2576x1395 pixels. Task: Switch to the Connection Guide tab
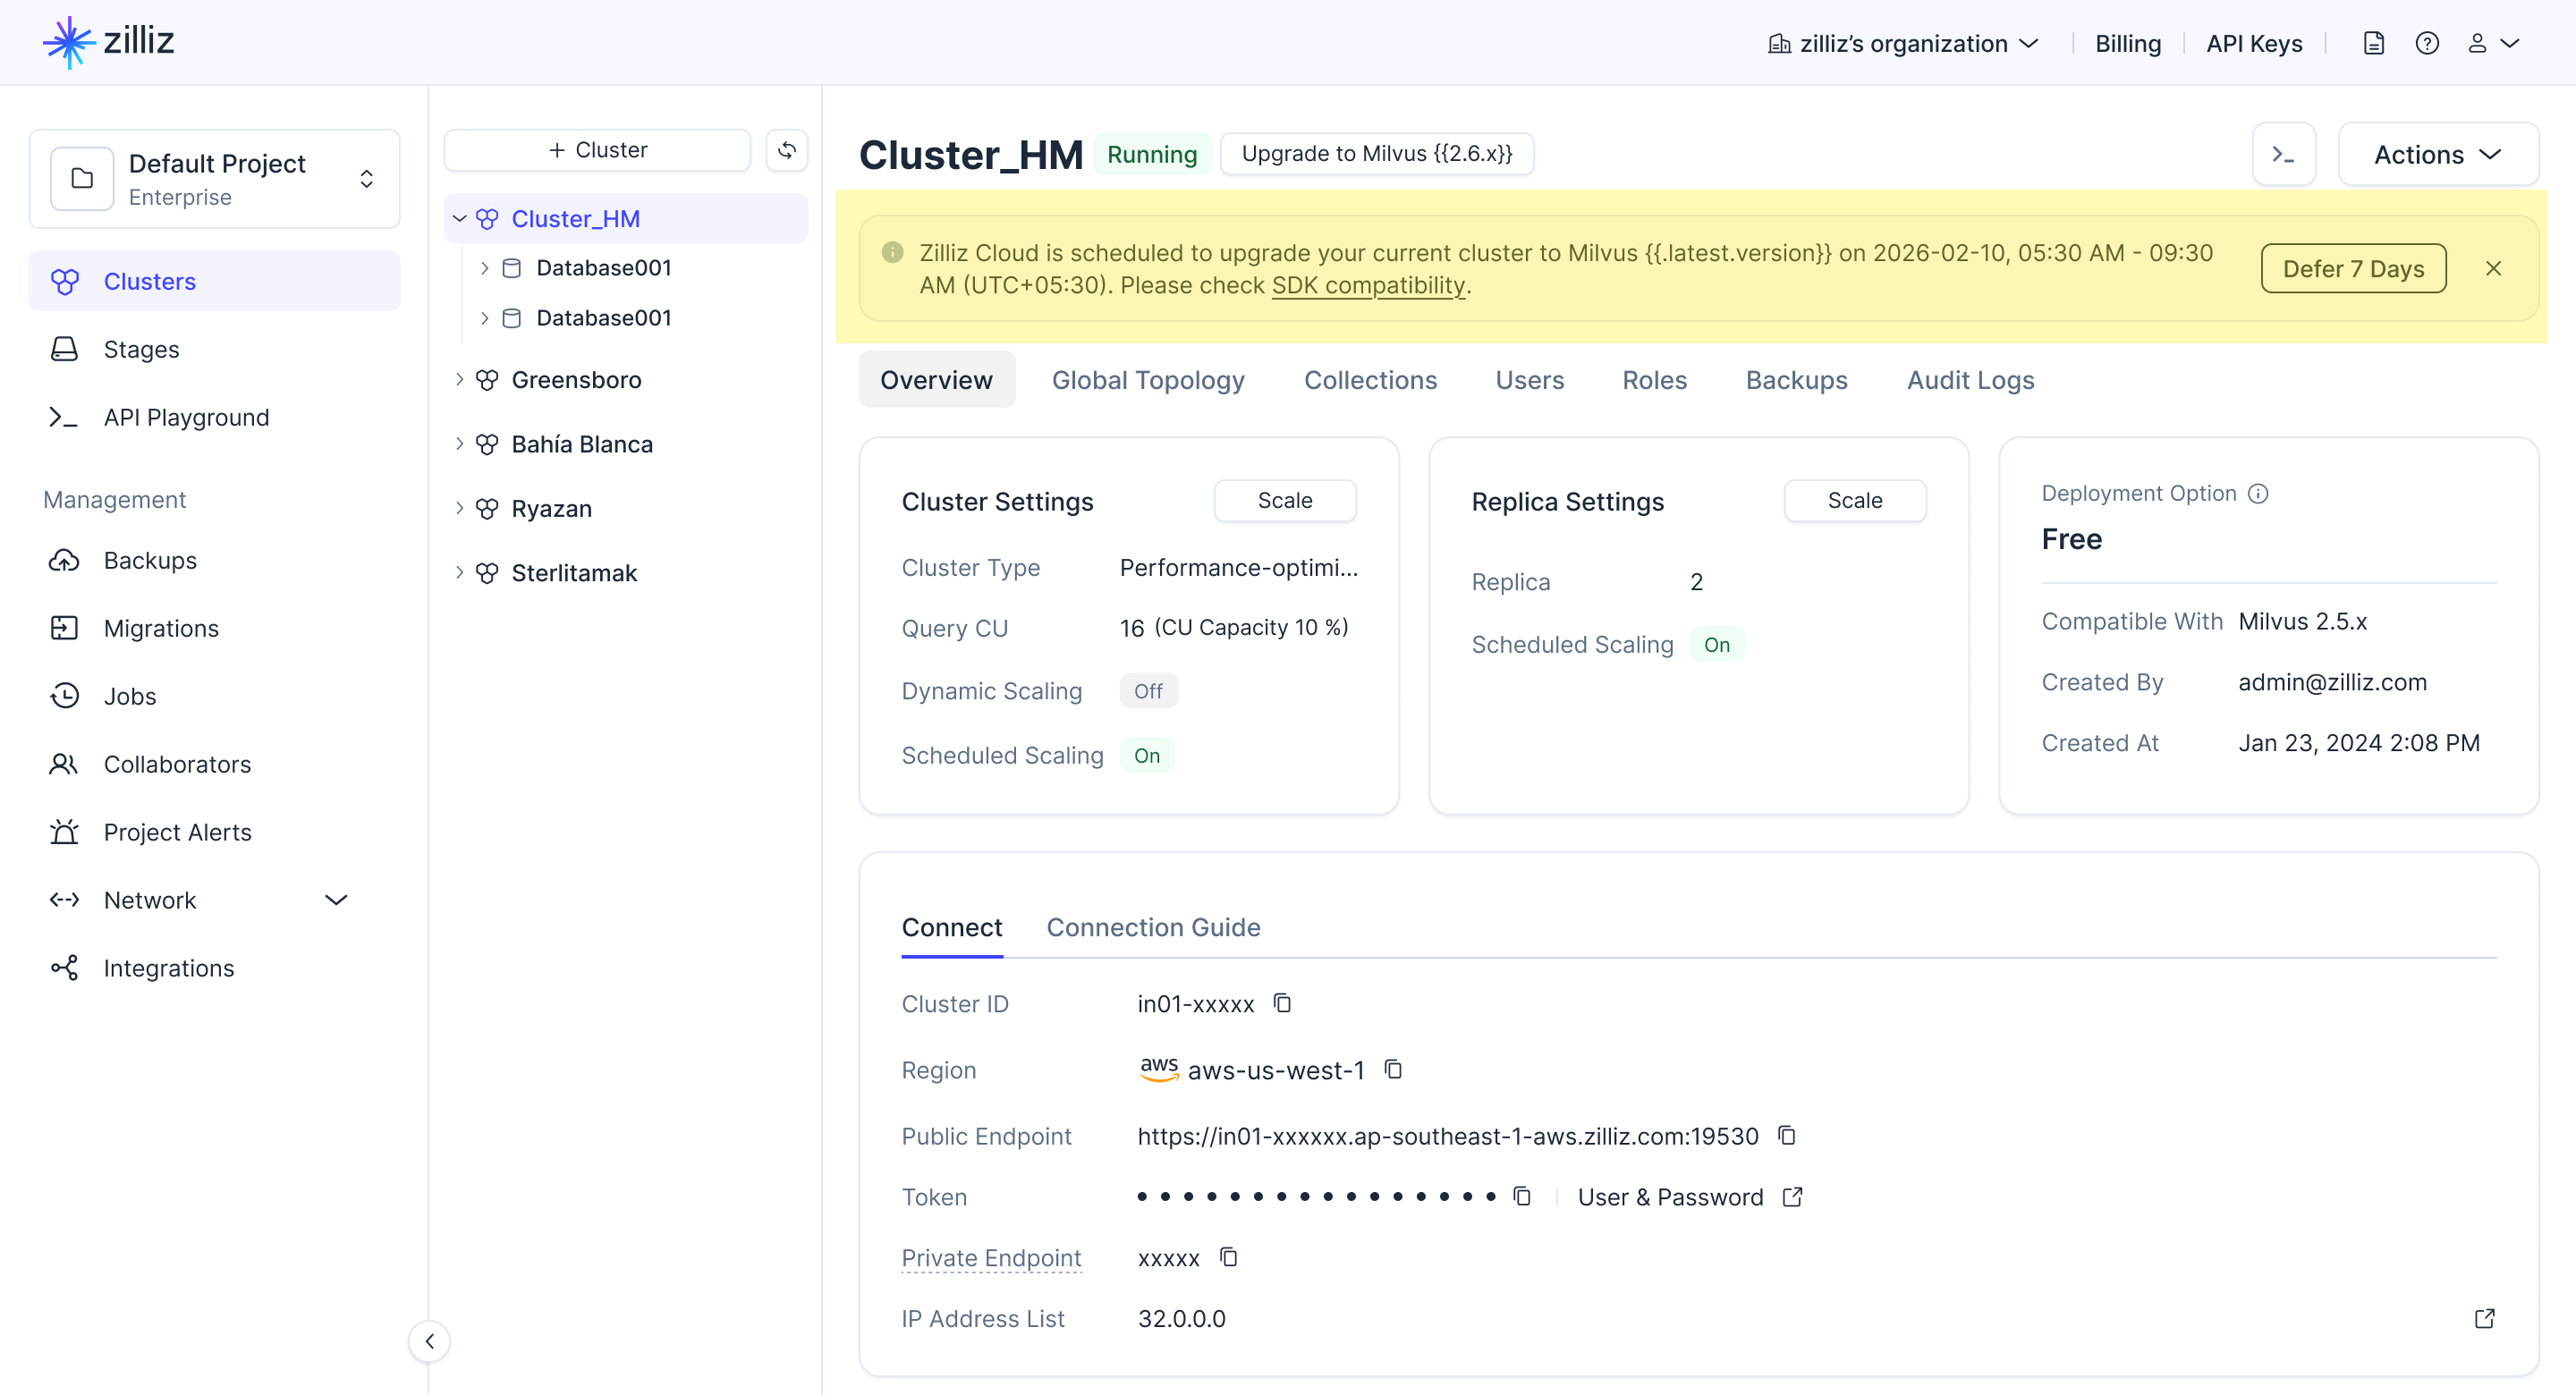coord(1153,927)
